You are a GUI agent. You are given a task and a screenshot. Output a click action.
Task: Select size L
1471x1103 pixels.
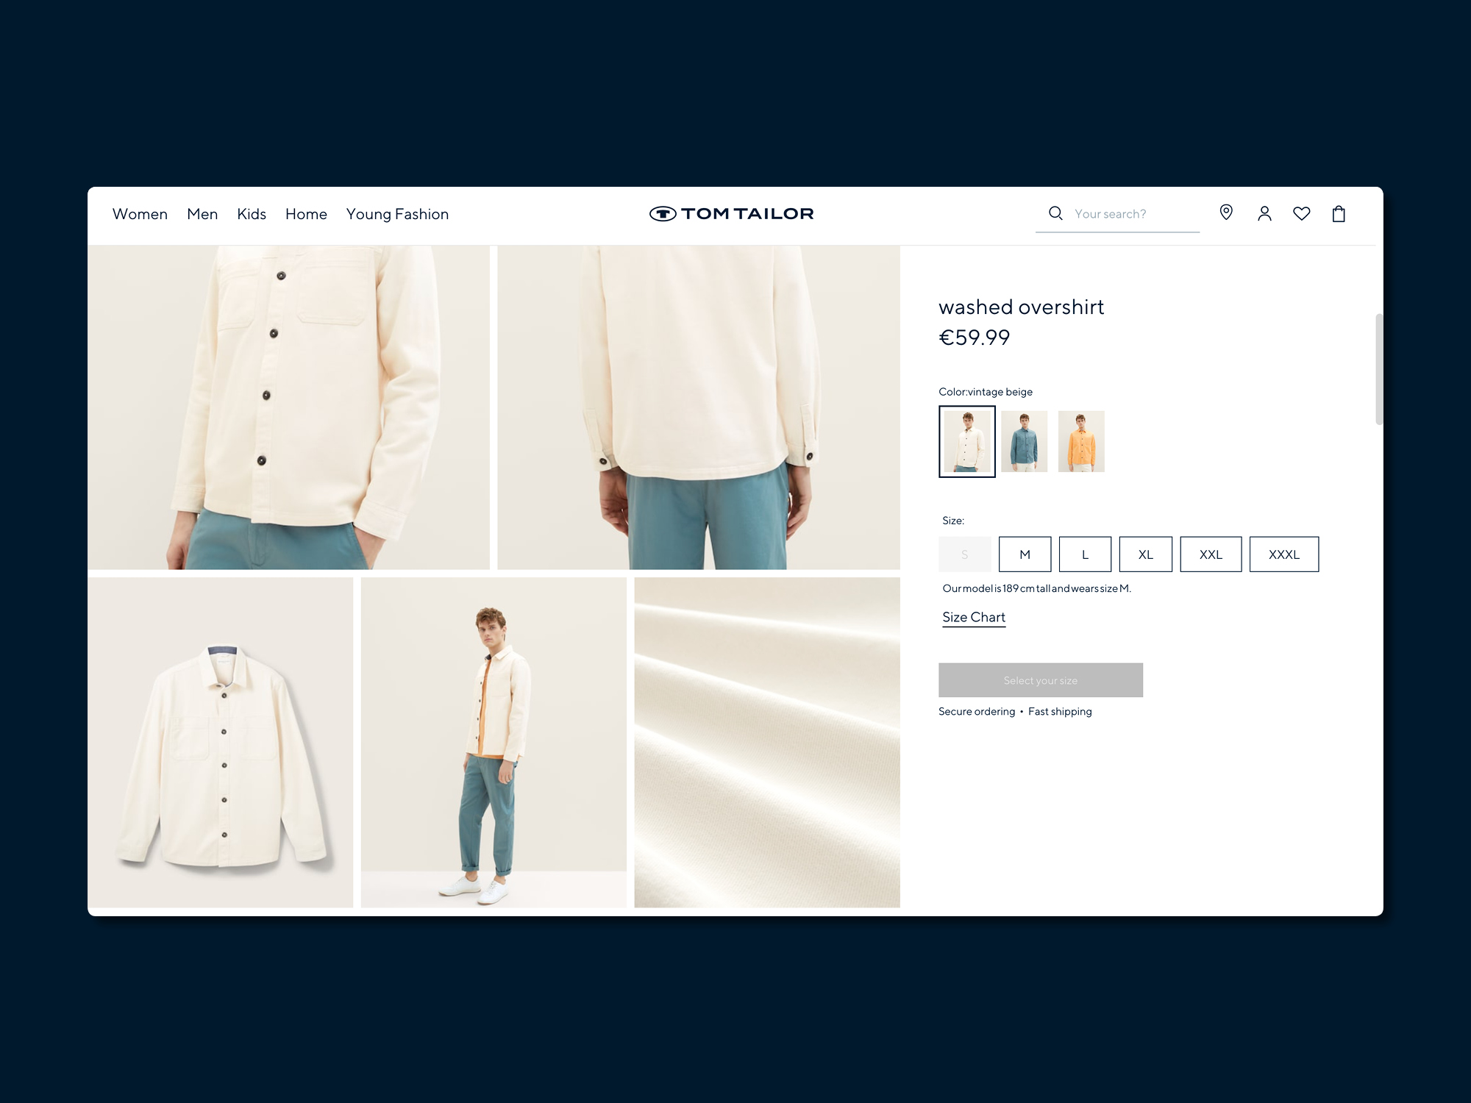click(x=1085, y=554)
